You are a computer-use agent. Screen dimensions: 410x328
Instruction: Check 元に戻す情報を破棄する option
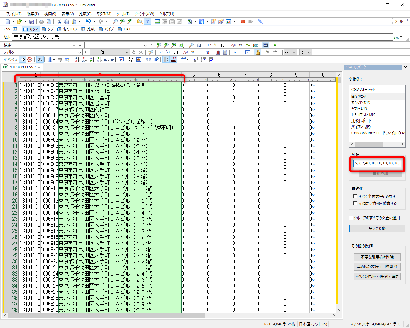click(355, 203)
